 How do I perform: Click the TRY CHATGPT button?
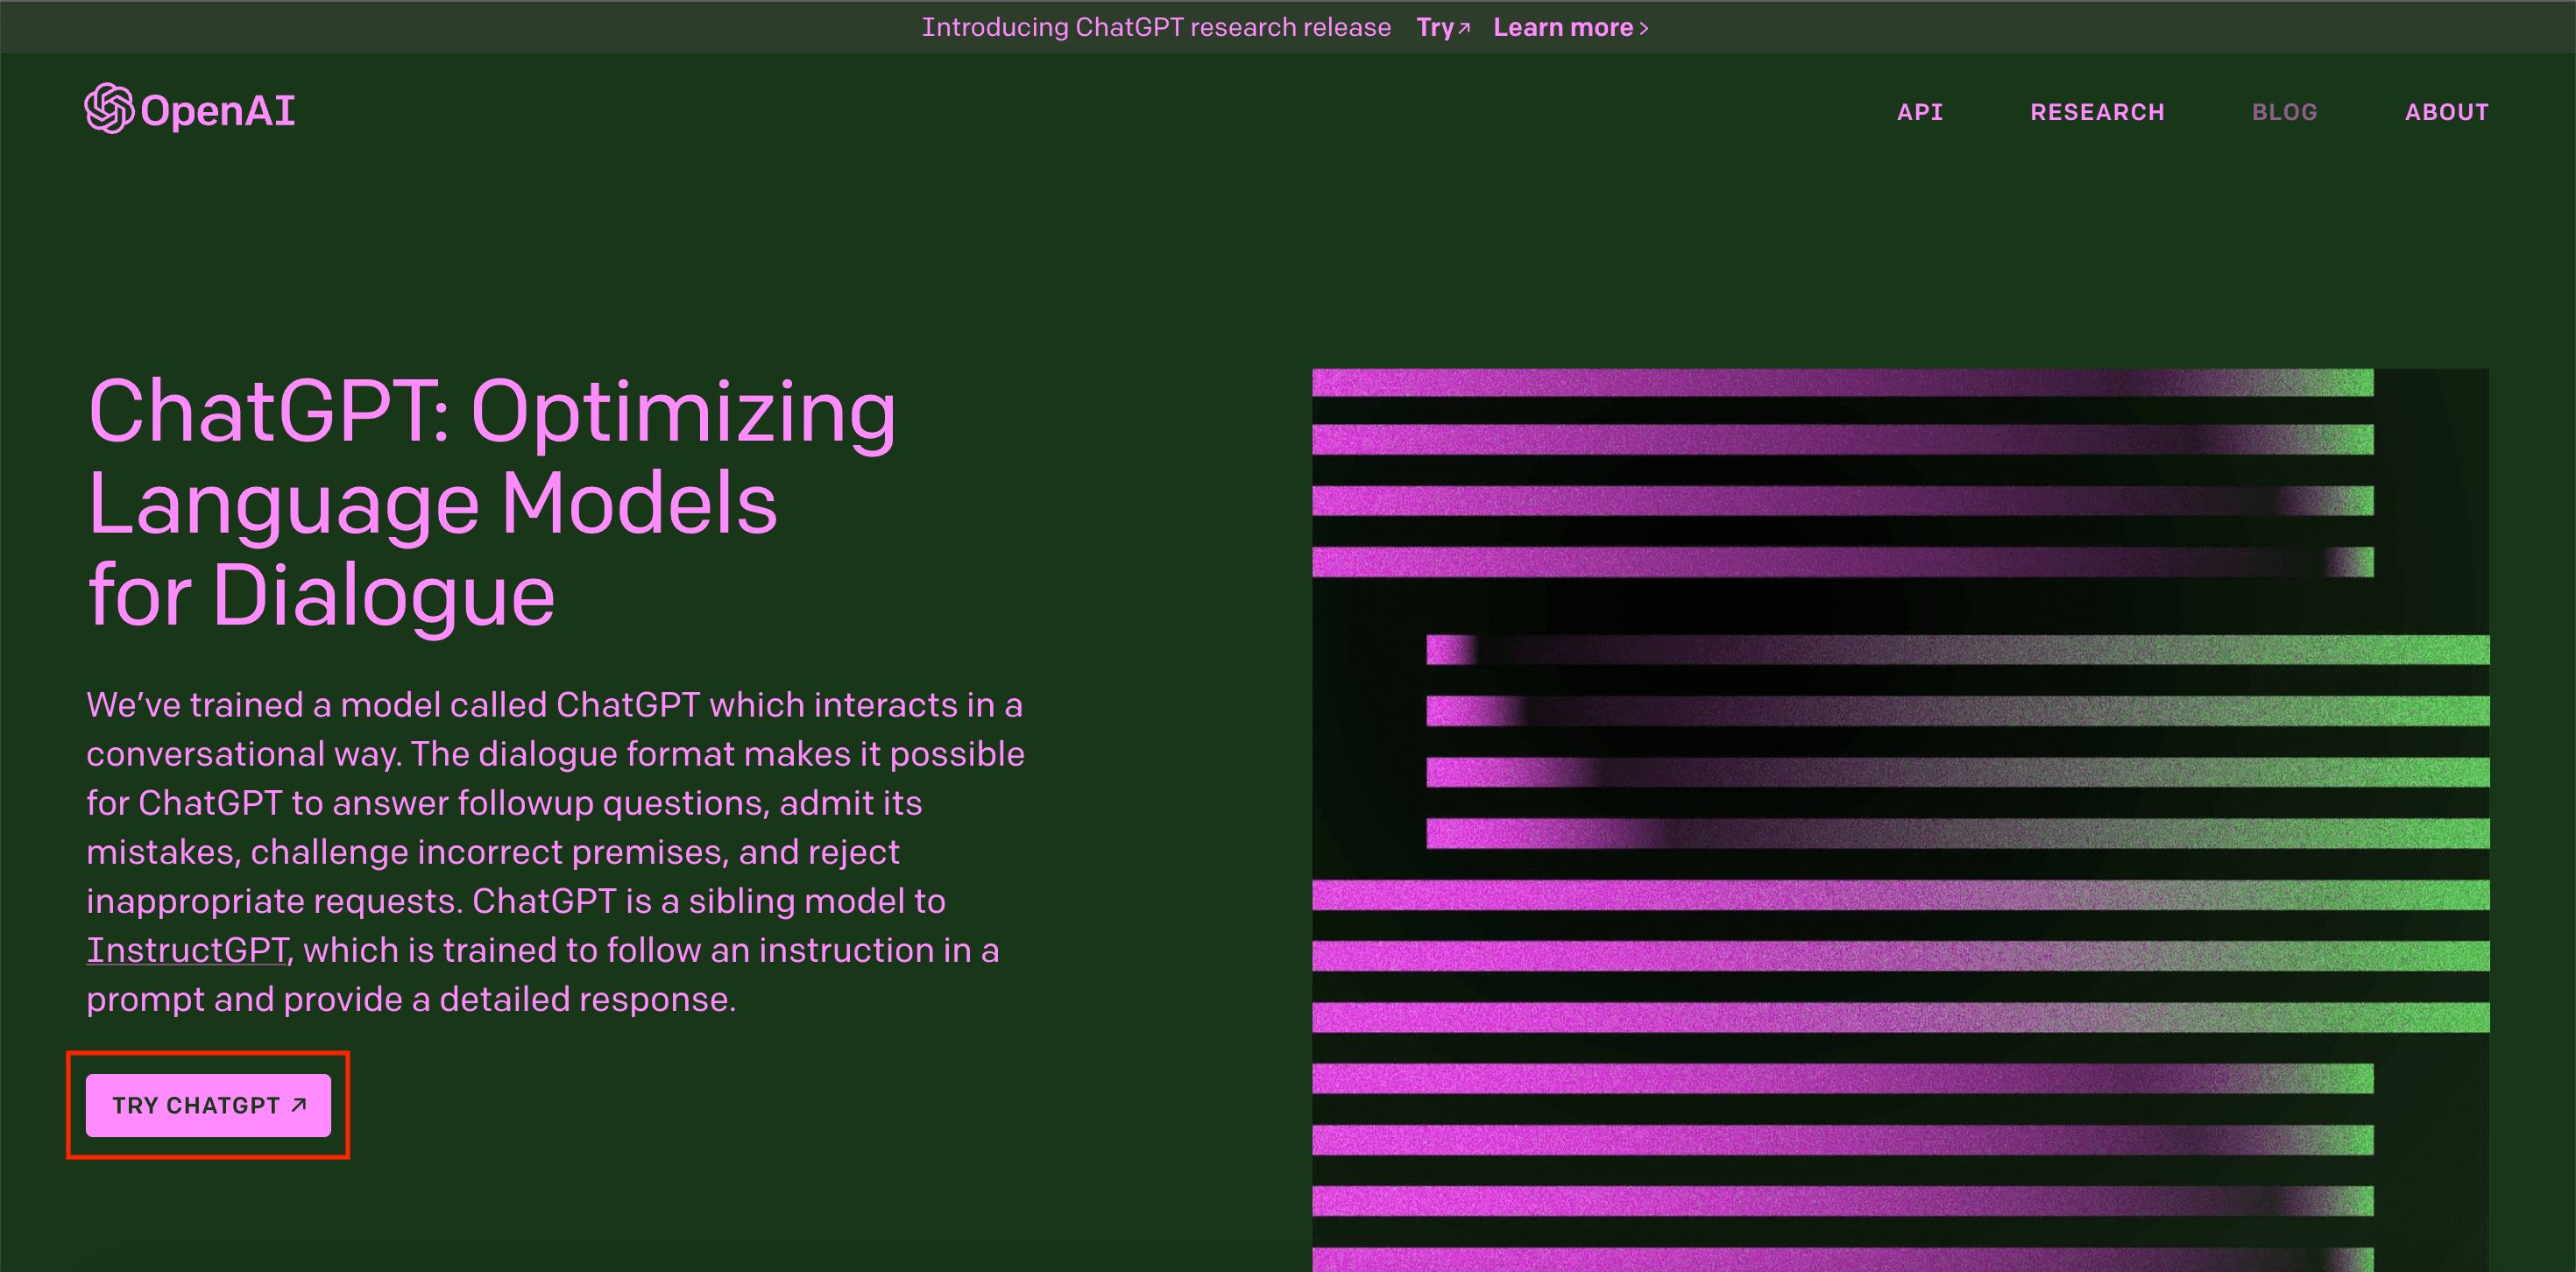[208, 1105]
